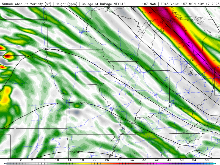The width and height of the screenshot is (220, 165).
Task: Click the 6 value on color scale
Action: (45, 160)
